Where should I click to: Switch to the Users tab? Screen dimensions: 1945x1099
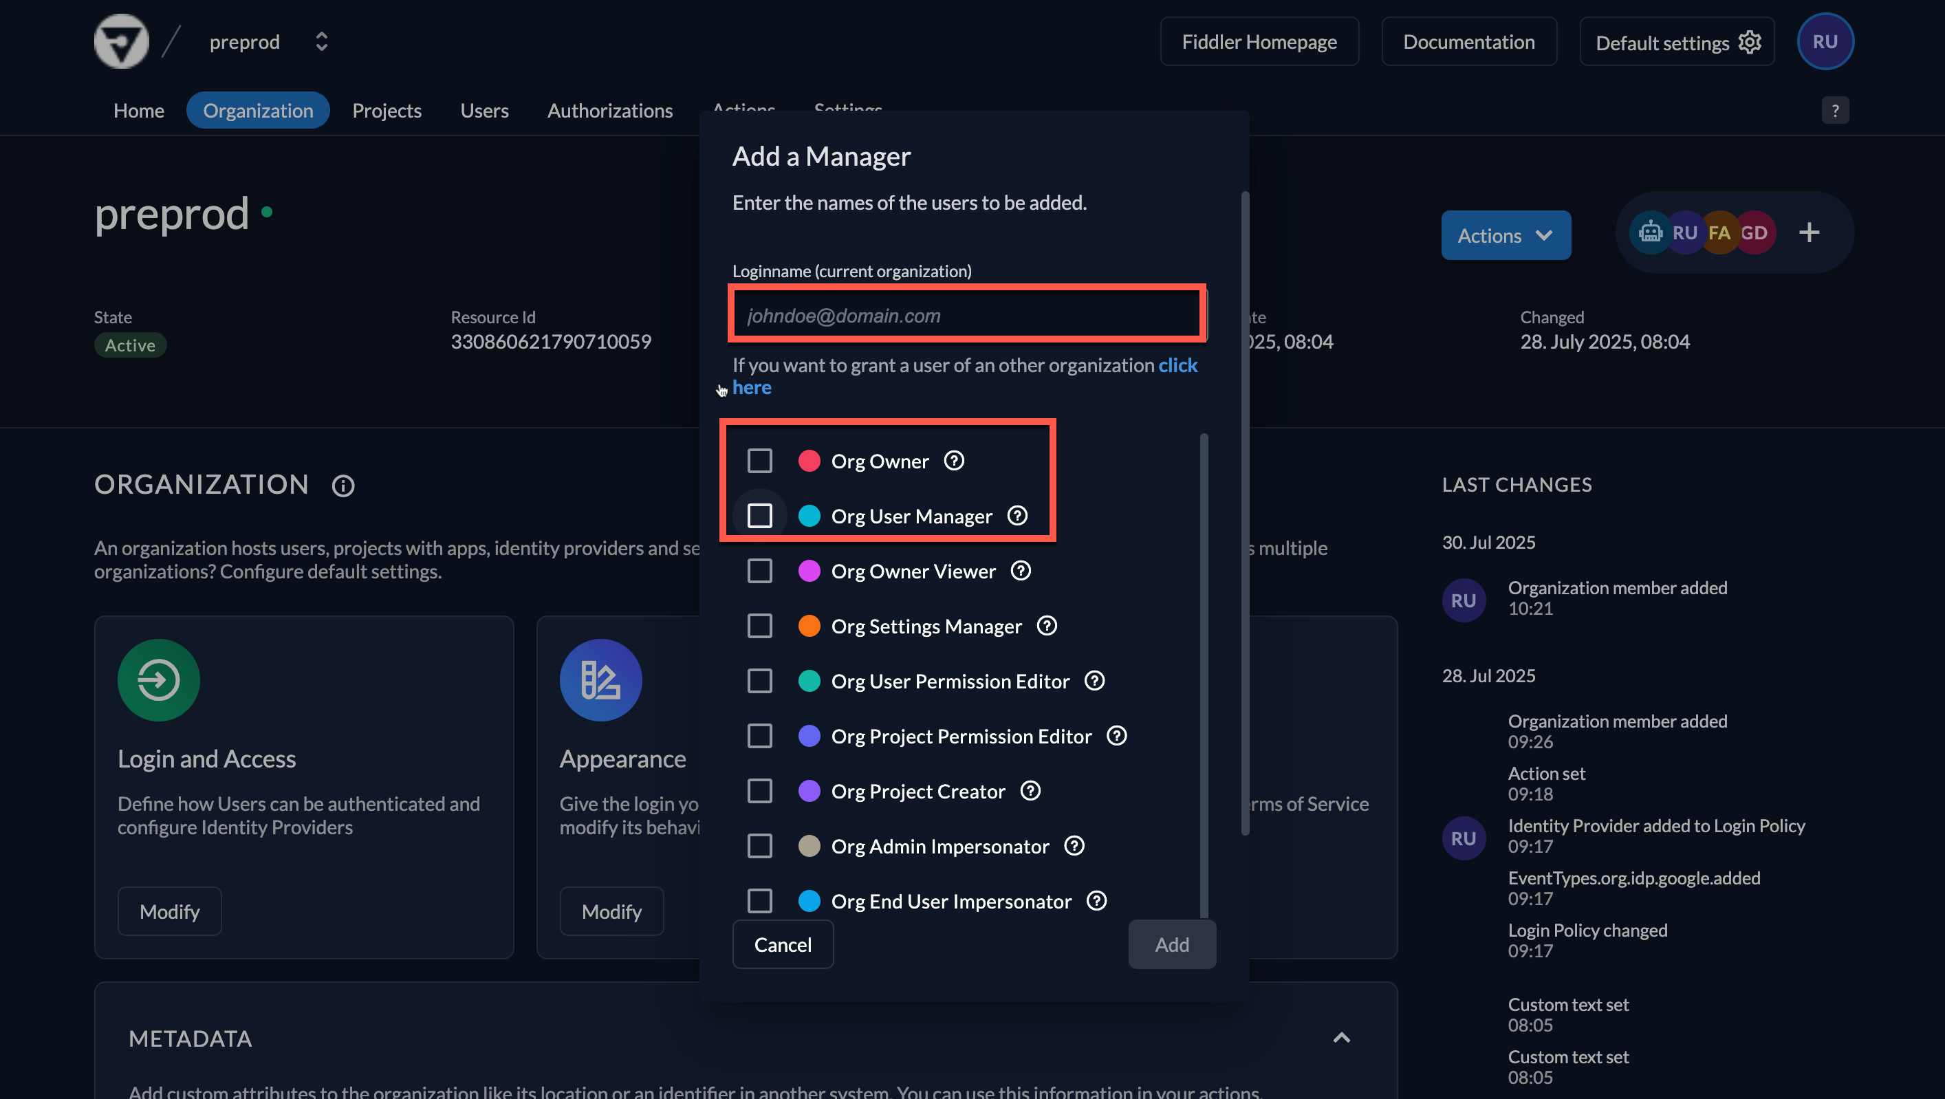click(x=484, y=110)
